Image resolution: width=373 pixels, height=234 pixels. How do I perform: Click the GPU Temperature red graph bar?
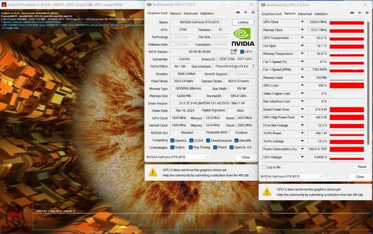point(346,39)
